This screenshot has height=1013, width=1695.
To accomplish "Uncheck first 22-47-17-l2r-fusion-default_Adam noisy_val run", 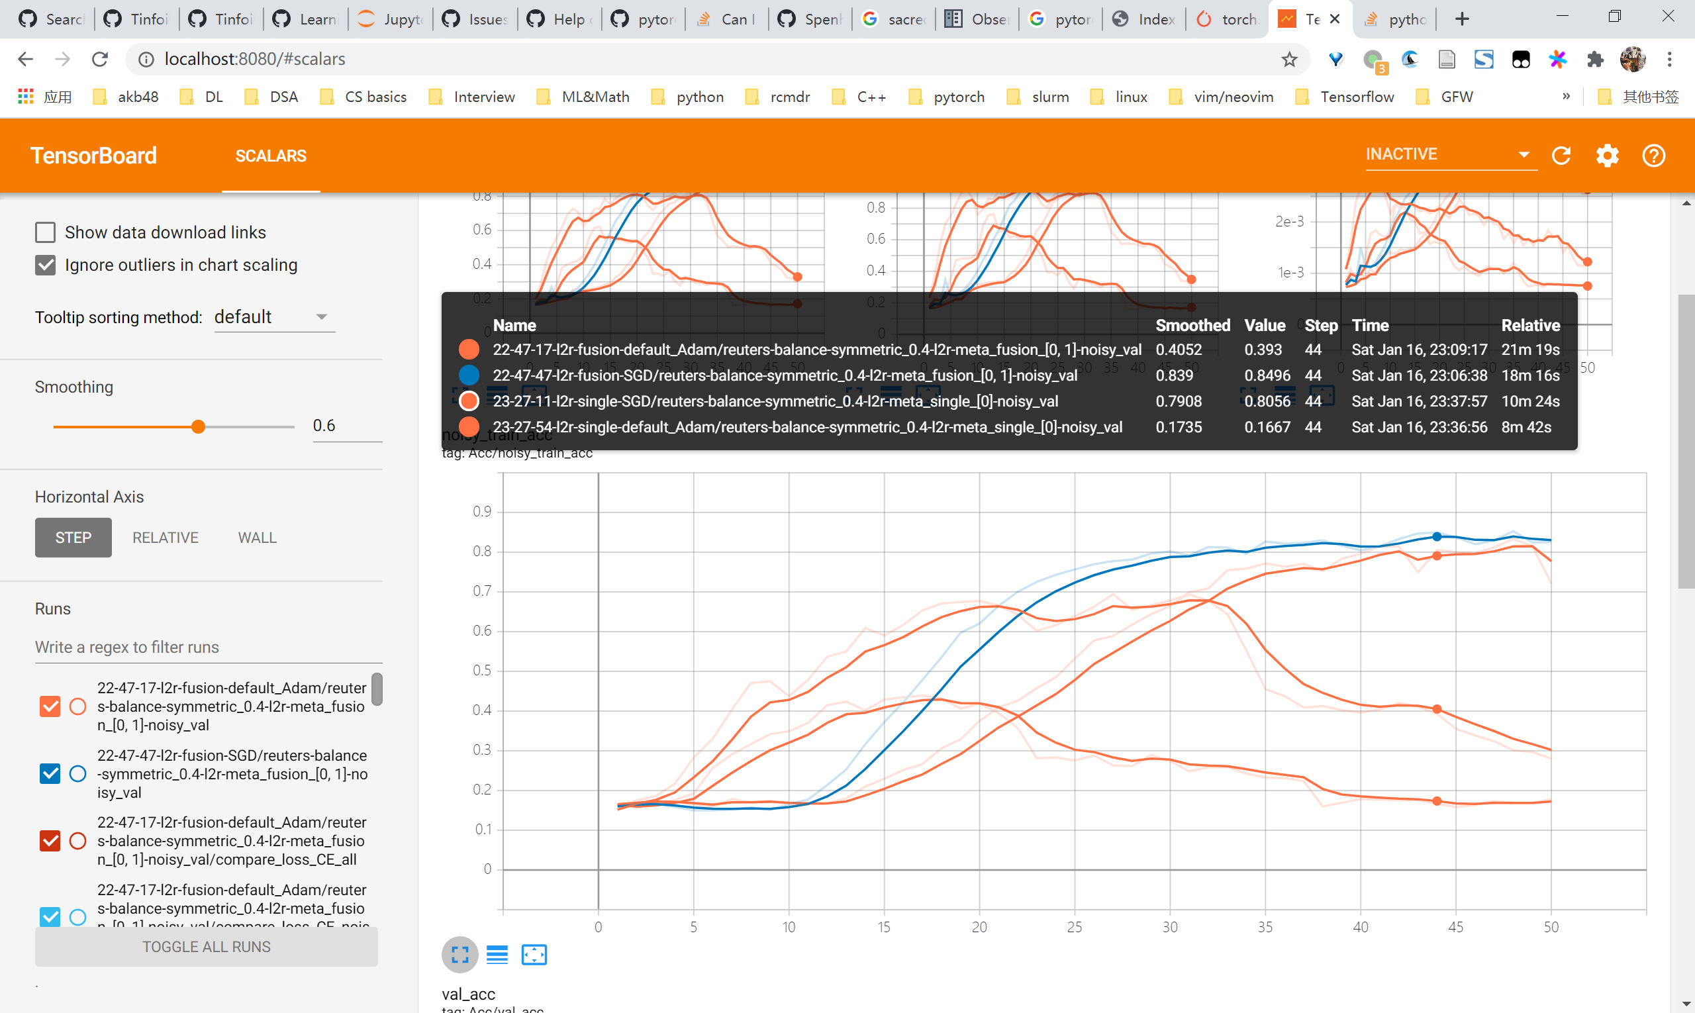I will tap(50, 706).
